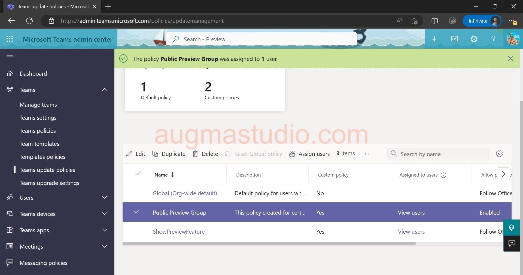The image size is (523, 275).
Task: Select all rows via header checkbox
Action: coord(138,174)
